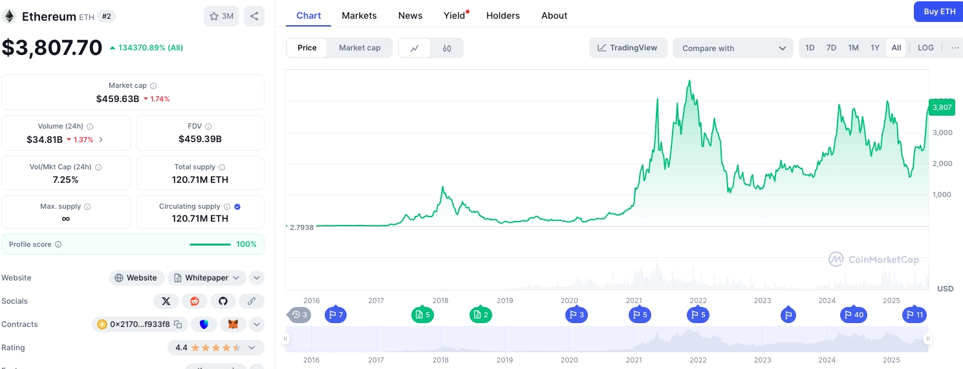963x369 pixels.
Task: Add Ethereum to watchlist via star button
Action: pyautogui.click(x=221, y=16)
